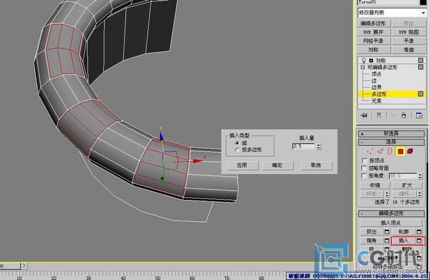
Task: Select Polygon sub-object mode icon
Action: [400, 152]
